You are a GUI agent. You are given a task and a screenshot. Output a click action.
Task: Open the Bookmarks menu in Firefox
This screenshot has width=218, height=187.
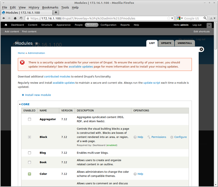point(50,7)
